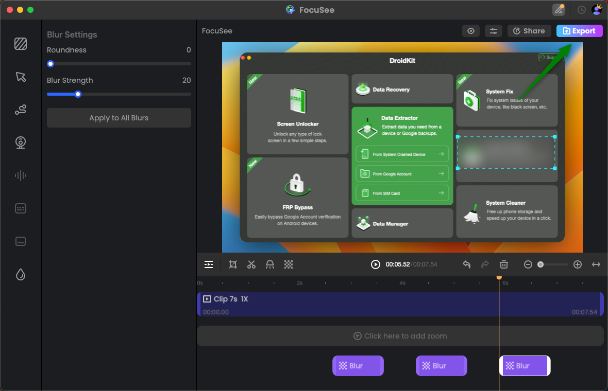Viewport: 608px width, 391px height.
Task: Toggle preview eye button
Action: (x=471, y=31)
